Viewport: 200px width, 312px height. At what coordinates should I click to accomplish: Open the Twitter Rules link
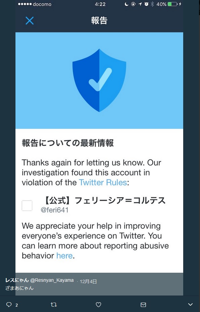click(x=103, y=182)
